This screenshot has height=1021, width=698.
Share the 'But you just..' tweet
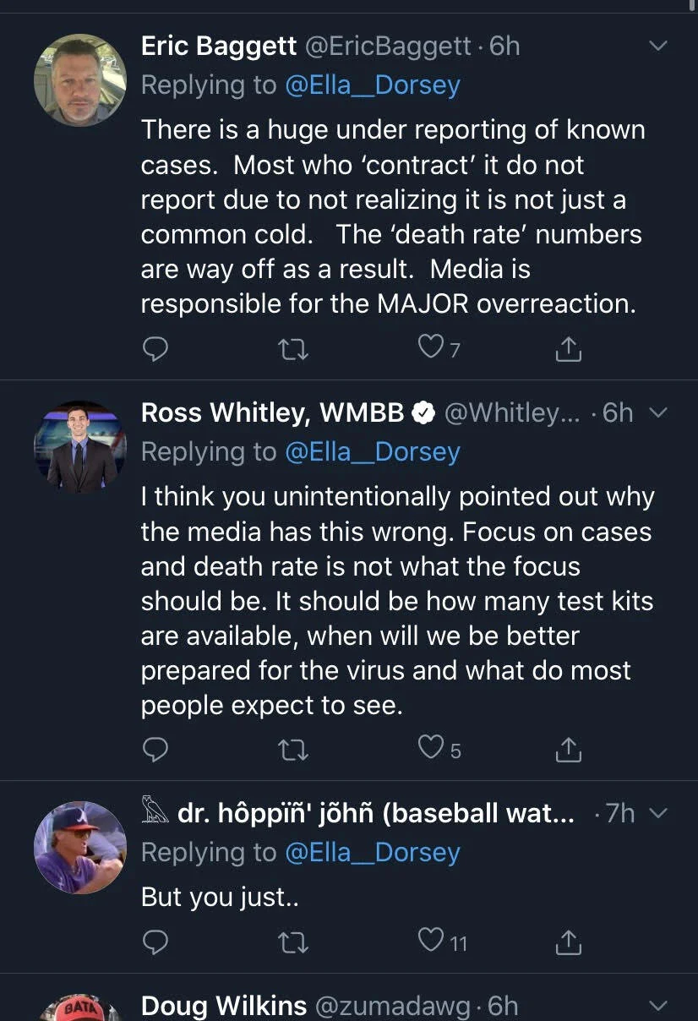click(569, 942)
